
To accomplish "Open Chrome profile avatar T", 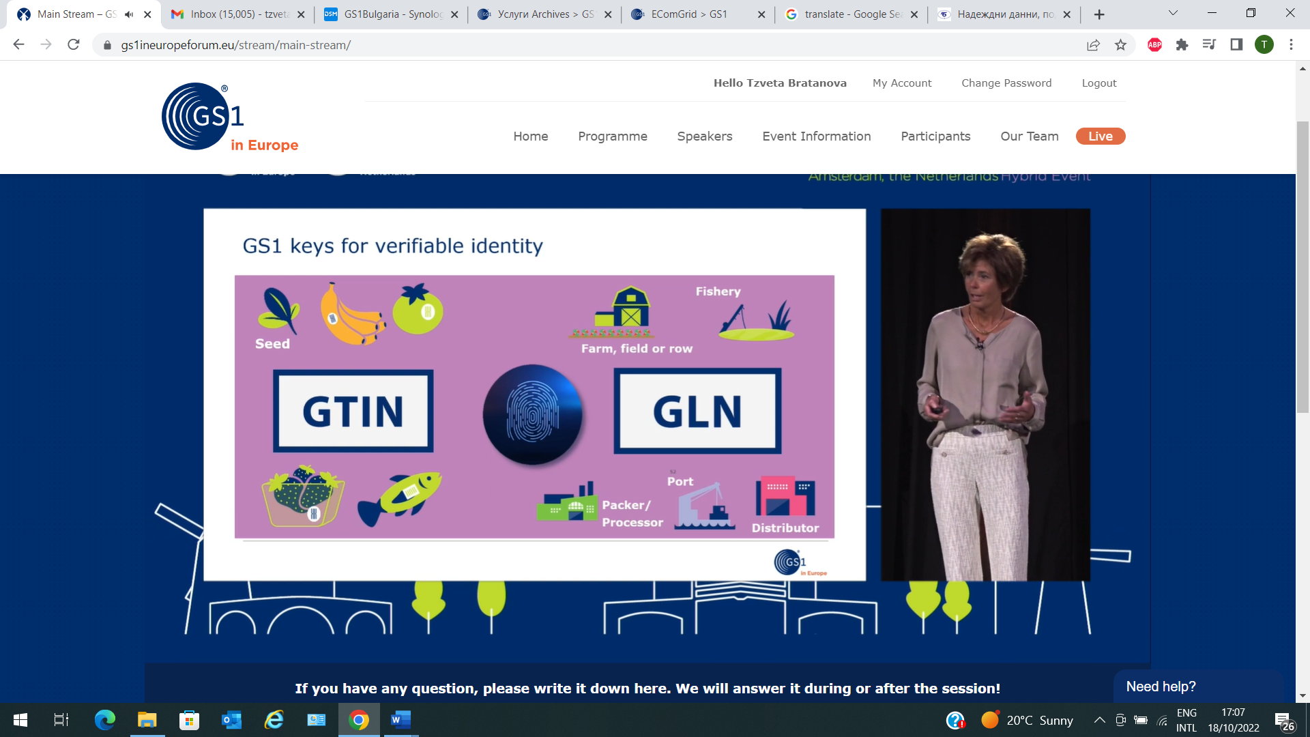I will 1264,45.
